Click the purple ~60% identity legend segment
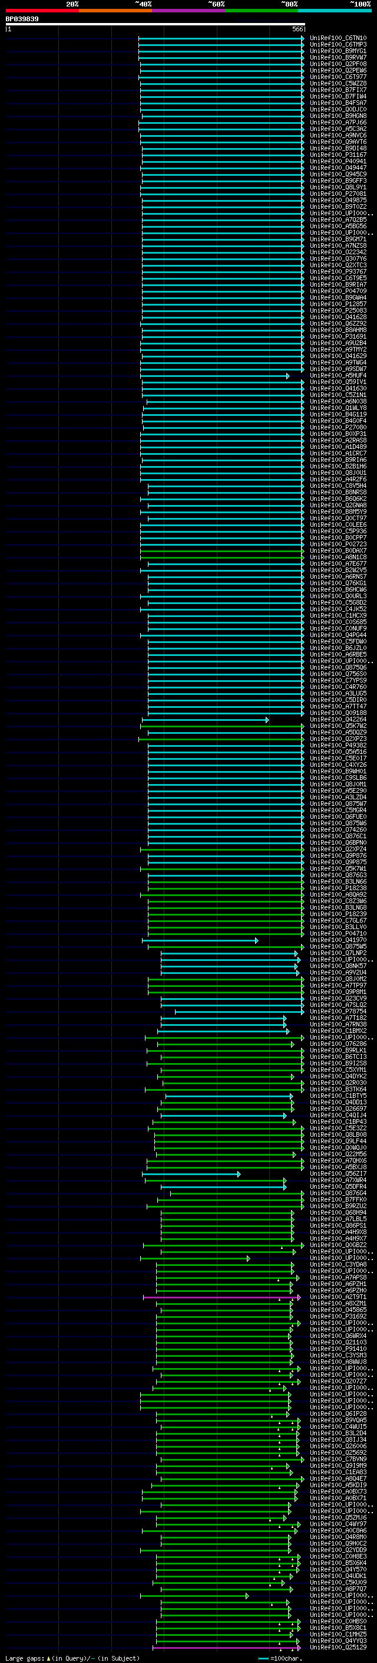Screen dimensions: 377x1663 click(x=189, y=11)
